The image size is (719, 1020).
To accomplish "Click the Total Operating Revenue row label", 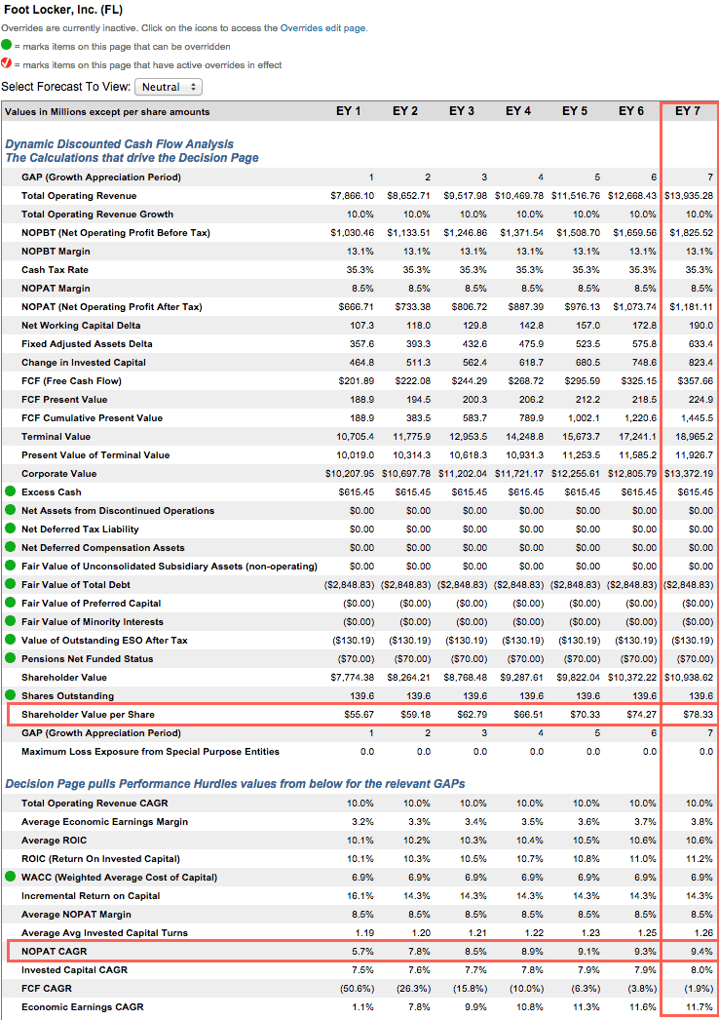I will pyautogui.click(x=79, y=196).
